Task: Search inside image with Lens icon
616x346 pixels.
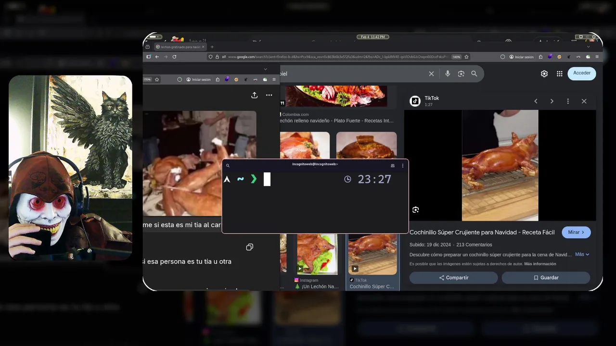Action: pos(415,210)
